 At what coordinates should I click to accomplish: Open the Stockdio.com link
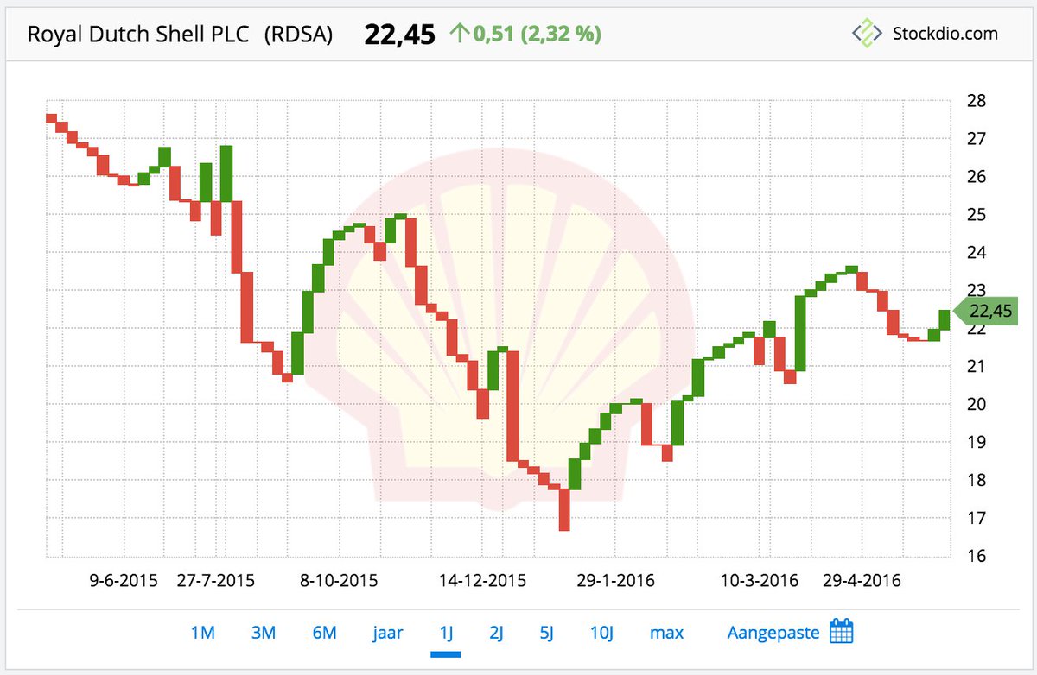pos(945,34)
